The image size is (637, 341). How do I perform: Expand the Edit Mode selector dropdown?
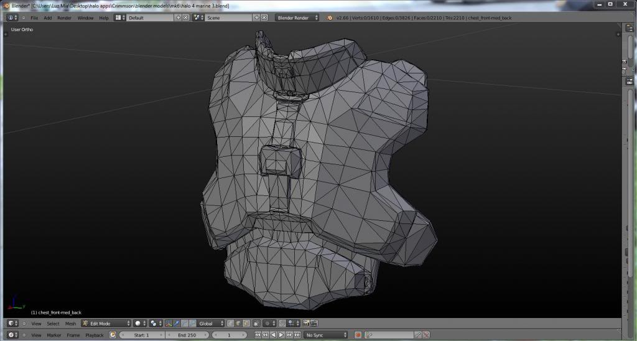pos(106,324)
